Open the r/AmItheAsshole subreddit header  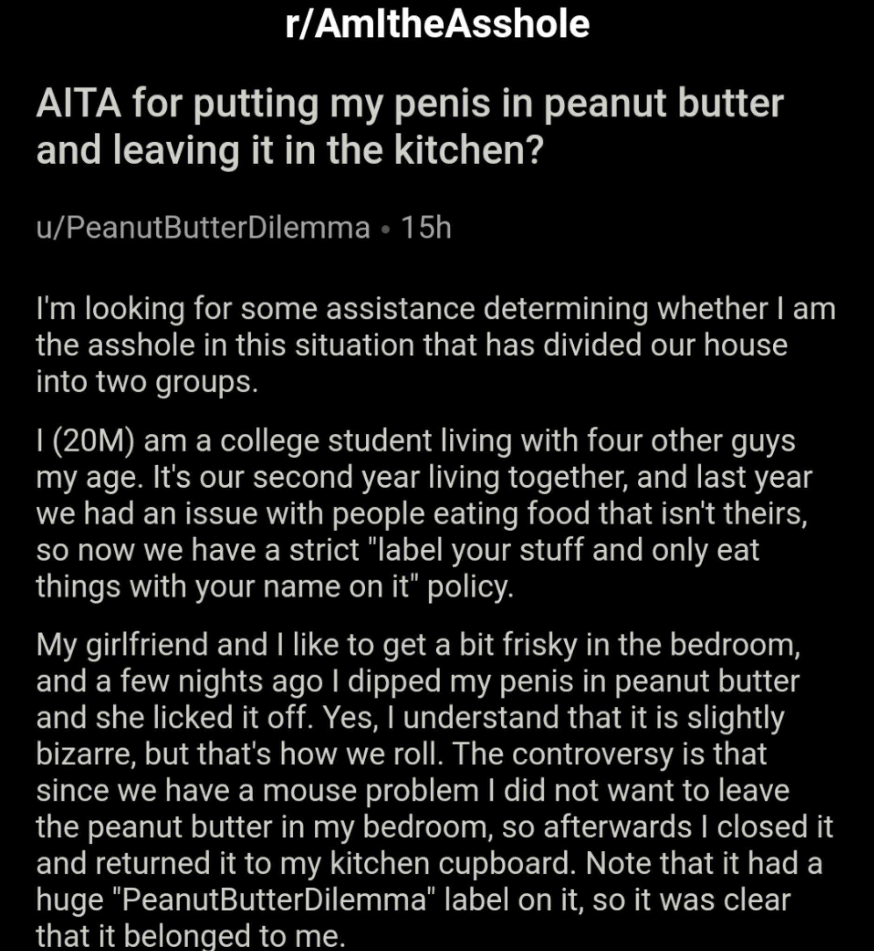[437, 25]
